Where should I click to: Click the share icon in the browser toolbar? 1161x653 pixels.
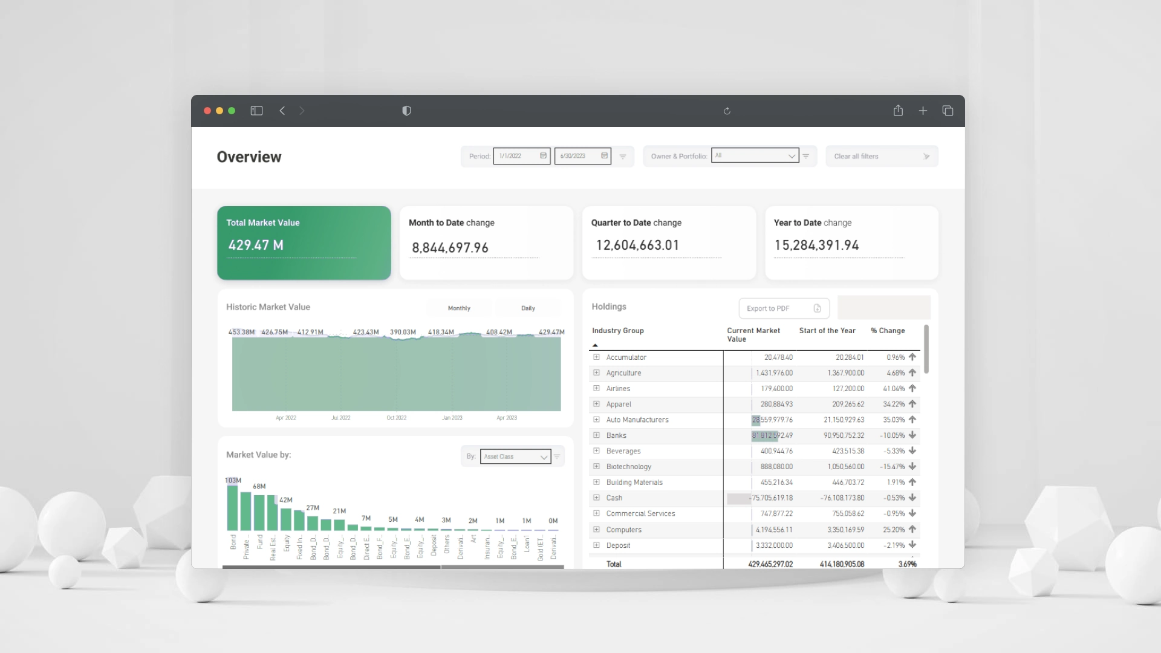pos(898,111)
